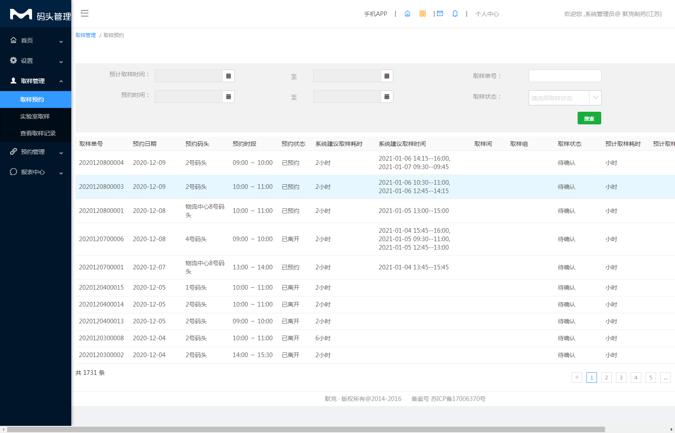Expand the 设置 menu chevron
This screenshot has height=433, width=675.
61,62
